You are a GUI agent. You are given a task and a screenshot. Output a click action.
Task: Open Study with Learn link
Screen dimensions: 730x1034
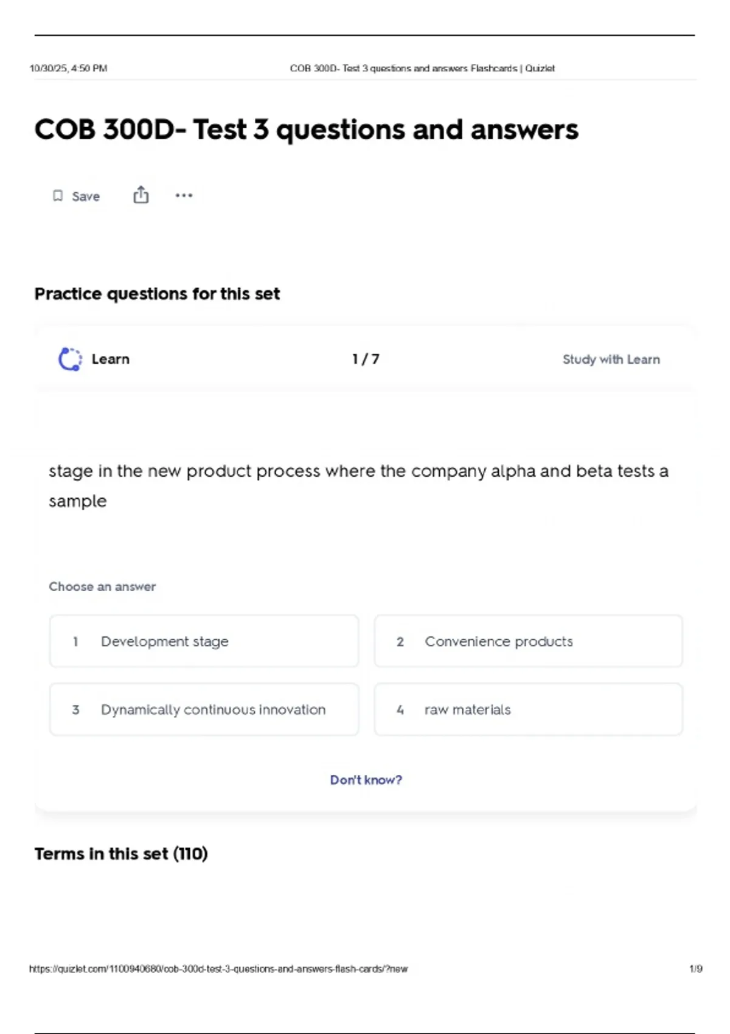(x=611, y=359)
